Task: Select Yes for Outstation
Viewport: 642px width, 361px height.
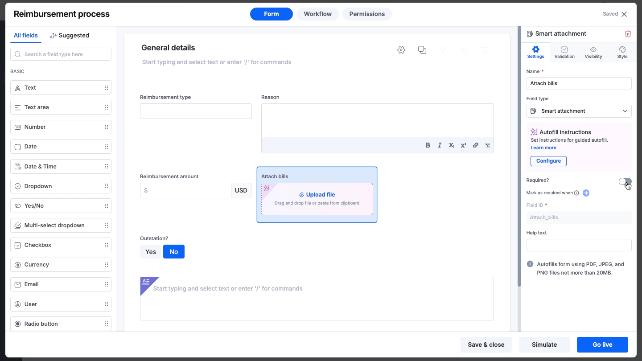Action: coord(151,252)
